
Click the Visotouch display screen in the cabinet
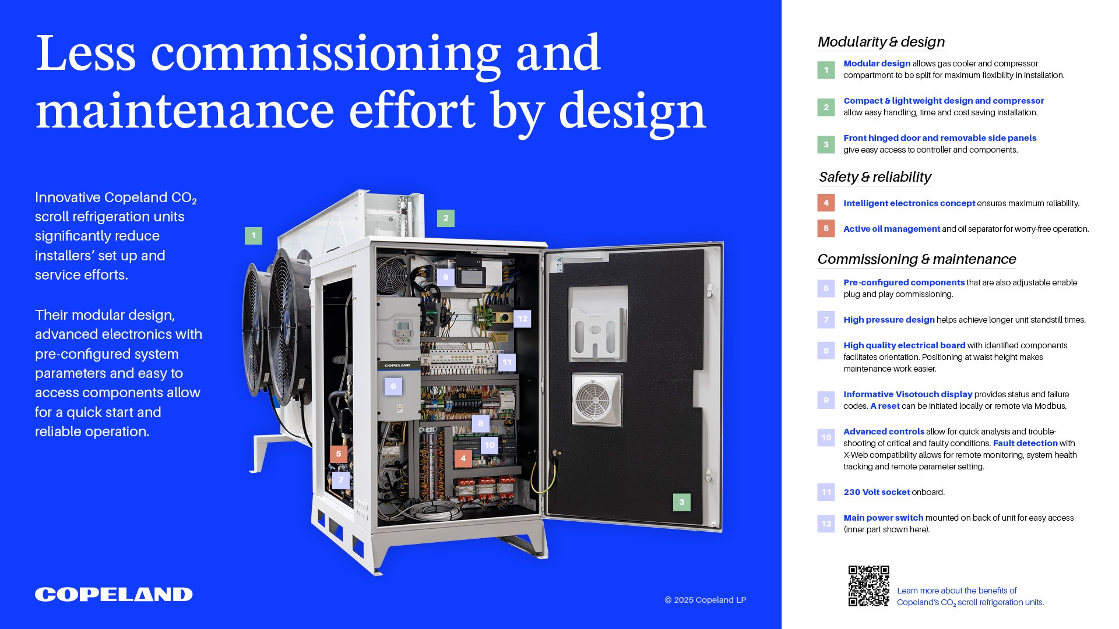(471, 277)
